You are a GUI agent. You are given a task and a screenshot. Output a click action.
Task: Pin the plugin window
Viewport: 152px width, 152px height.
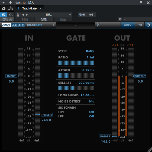click(x=141, y=3)
